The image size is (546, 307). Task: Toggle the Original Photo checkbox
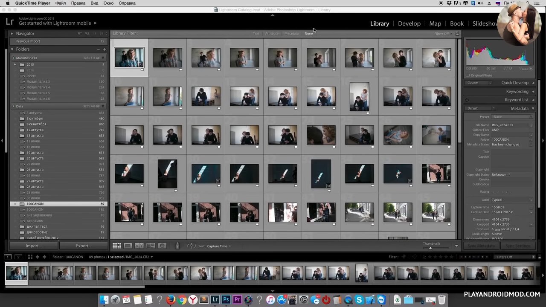(x=468, y=75)
